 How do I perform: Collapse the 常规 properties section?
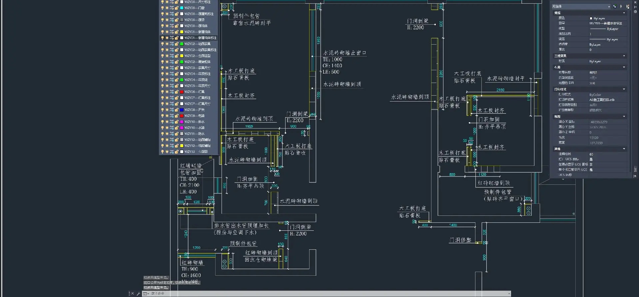tap(624, 13)
